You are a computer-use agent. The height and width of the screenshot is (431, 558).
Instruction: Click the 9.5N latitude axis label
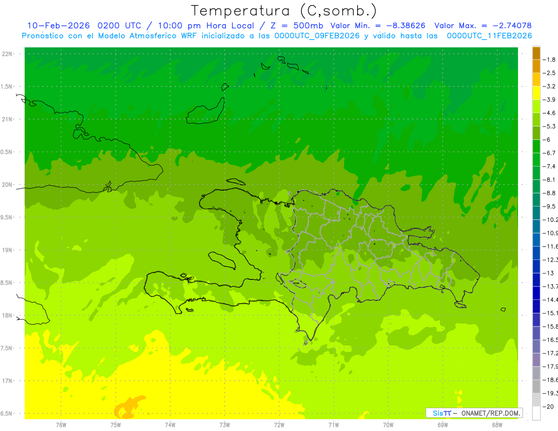pos(7,217)
